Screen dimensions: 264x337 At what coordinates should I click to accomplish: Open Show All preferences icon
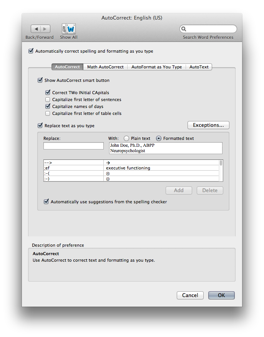click(x=69, y=29)
